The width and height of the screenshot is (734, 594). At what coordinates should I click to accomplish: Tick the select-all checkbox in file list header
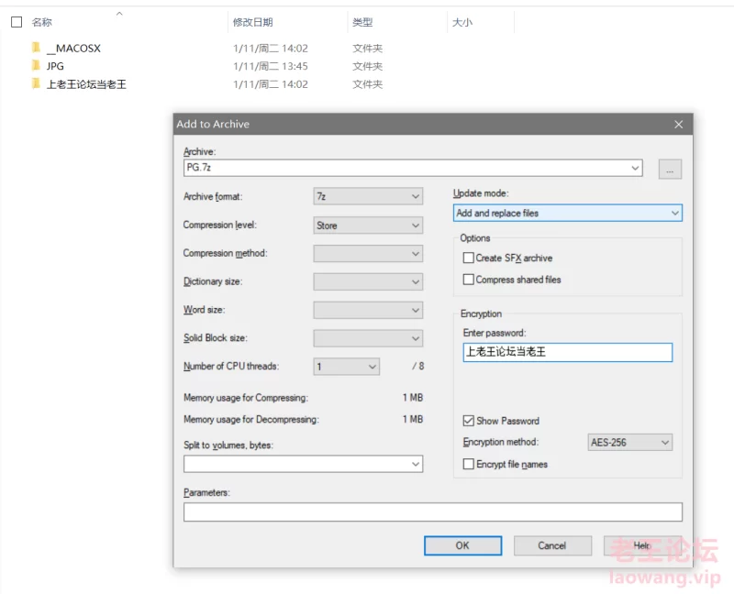coord(17,22)
